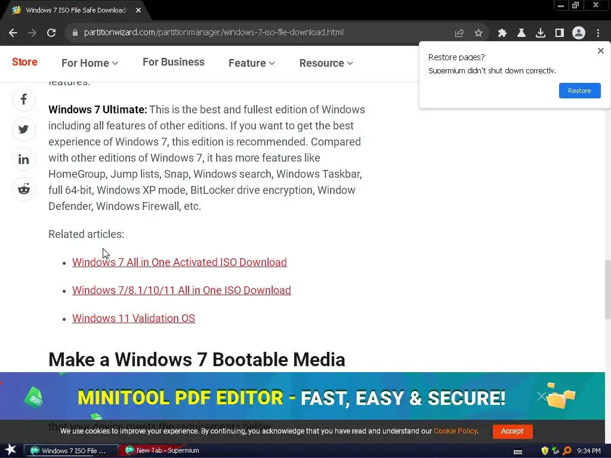Open Windows 11 Validation OS link
611x458 pixels.
134,318
